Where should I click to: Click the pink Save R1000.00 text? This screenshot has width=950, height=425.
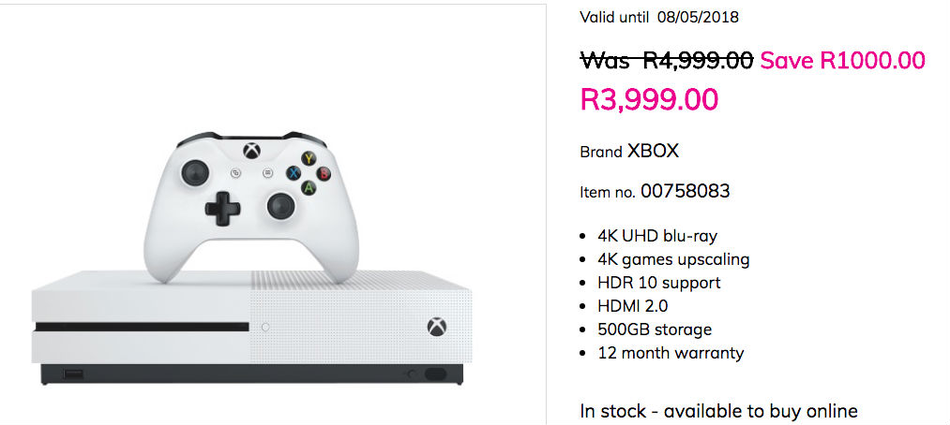(x=842, y=61)
